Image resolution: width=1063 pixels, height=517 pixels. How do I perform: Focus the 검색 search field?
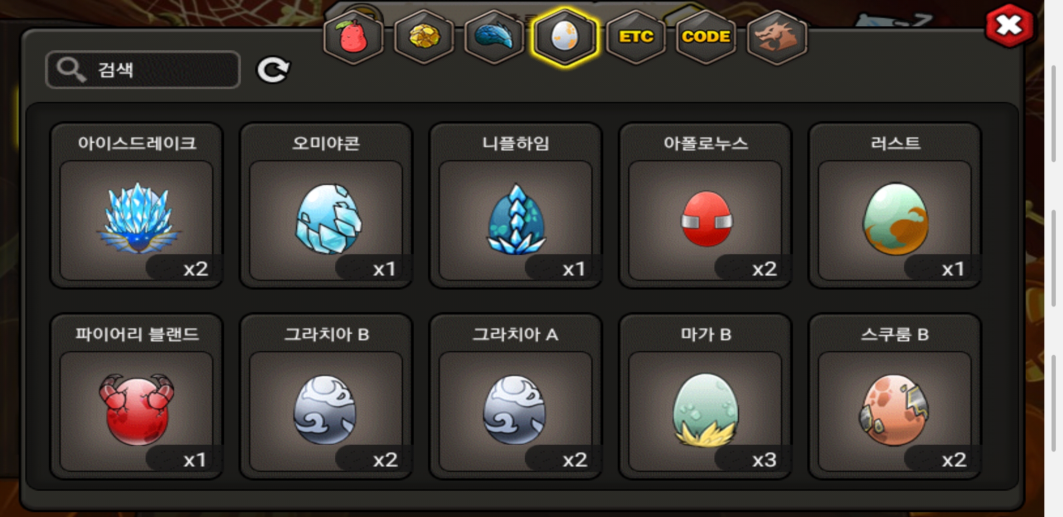coord(143,70)
